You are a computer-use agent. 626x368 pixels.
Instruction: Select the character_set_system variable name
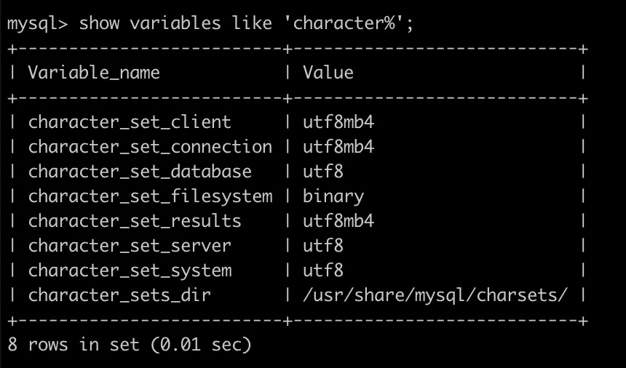(x=130, y=271)
